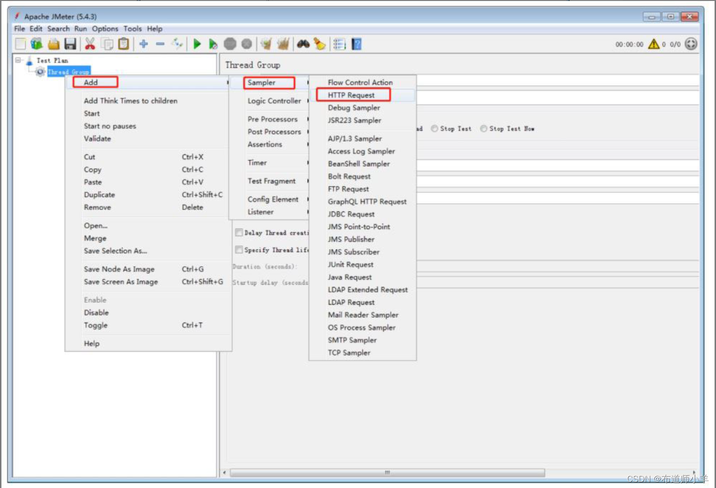716x488 pixels.
Task: Open the Templates toolbar icon
Action: coord(37,44)
